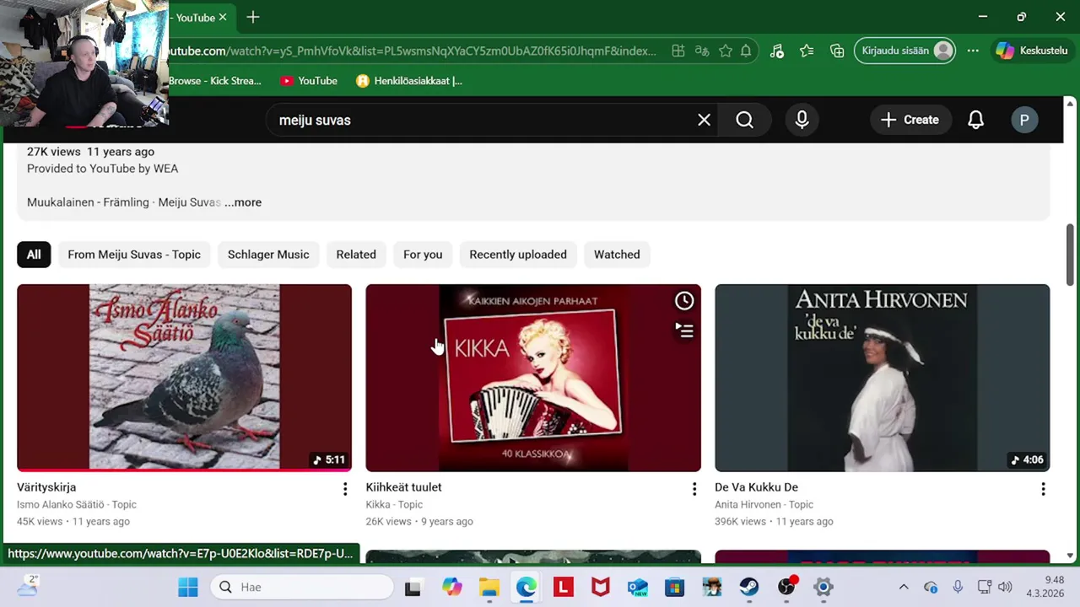Open the Värityskirja title link

[46, 487]
